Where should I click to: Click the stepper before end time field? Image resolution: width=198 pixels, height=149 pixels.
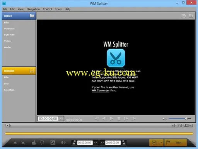102,142
